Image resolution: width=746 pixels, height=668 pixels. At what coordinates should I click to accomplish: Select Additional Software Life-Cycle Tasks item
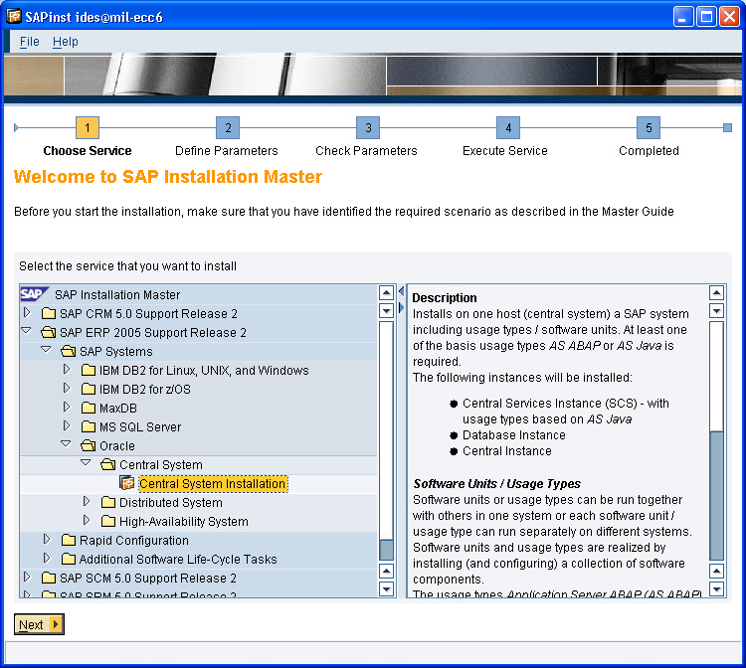tap(178, 560)
